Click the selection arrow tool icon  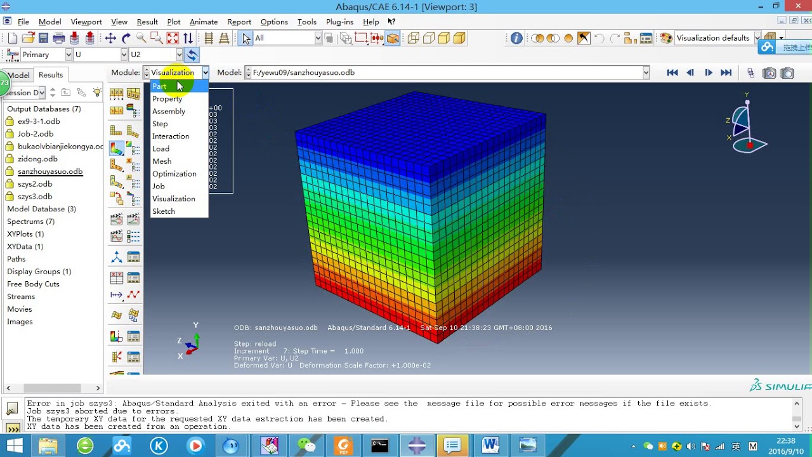246,38
